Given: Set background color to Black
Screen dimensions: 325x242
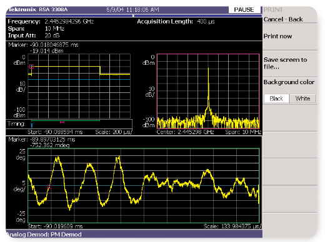Looking at the screenshot, I should tap(276, 99).
